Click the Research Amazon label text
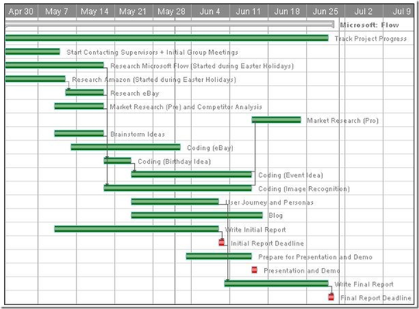 (x=154, y=80)
